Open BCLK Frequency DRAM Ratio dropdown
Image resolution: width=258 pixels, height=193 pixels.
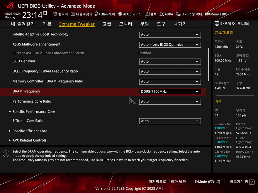point(170,72)
